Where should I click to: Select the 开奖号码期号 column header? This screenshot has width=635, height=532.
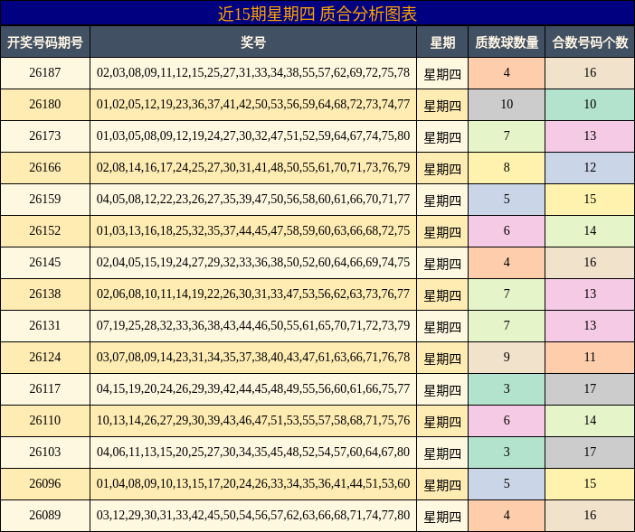coord(45,42)
